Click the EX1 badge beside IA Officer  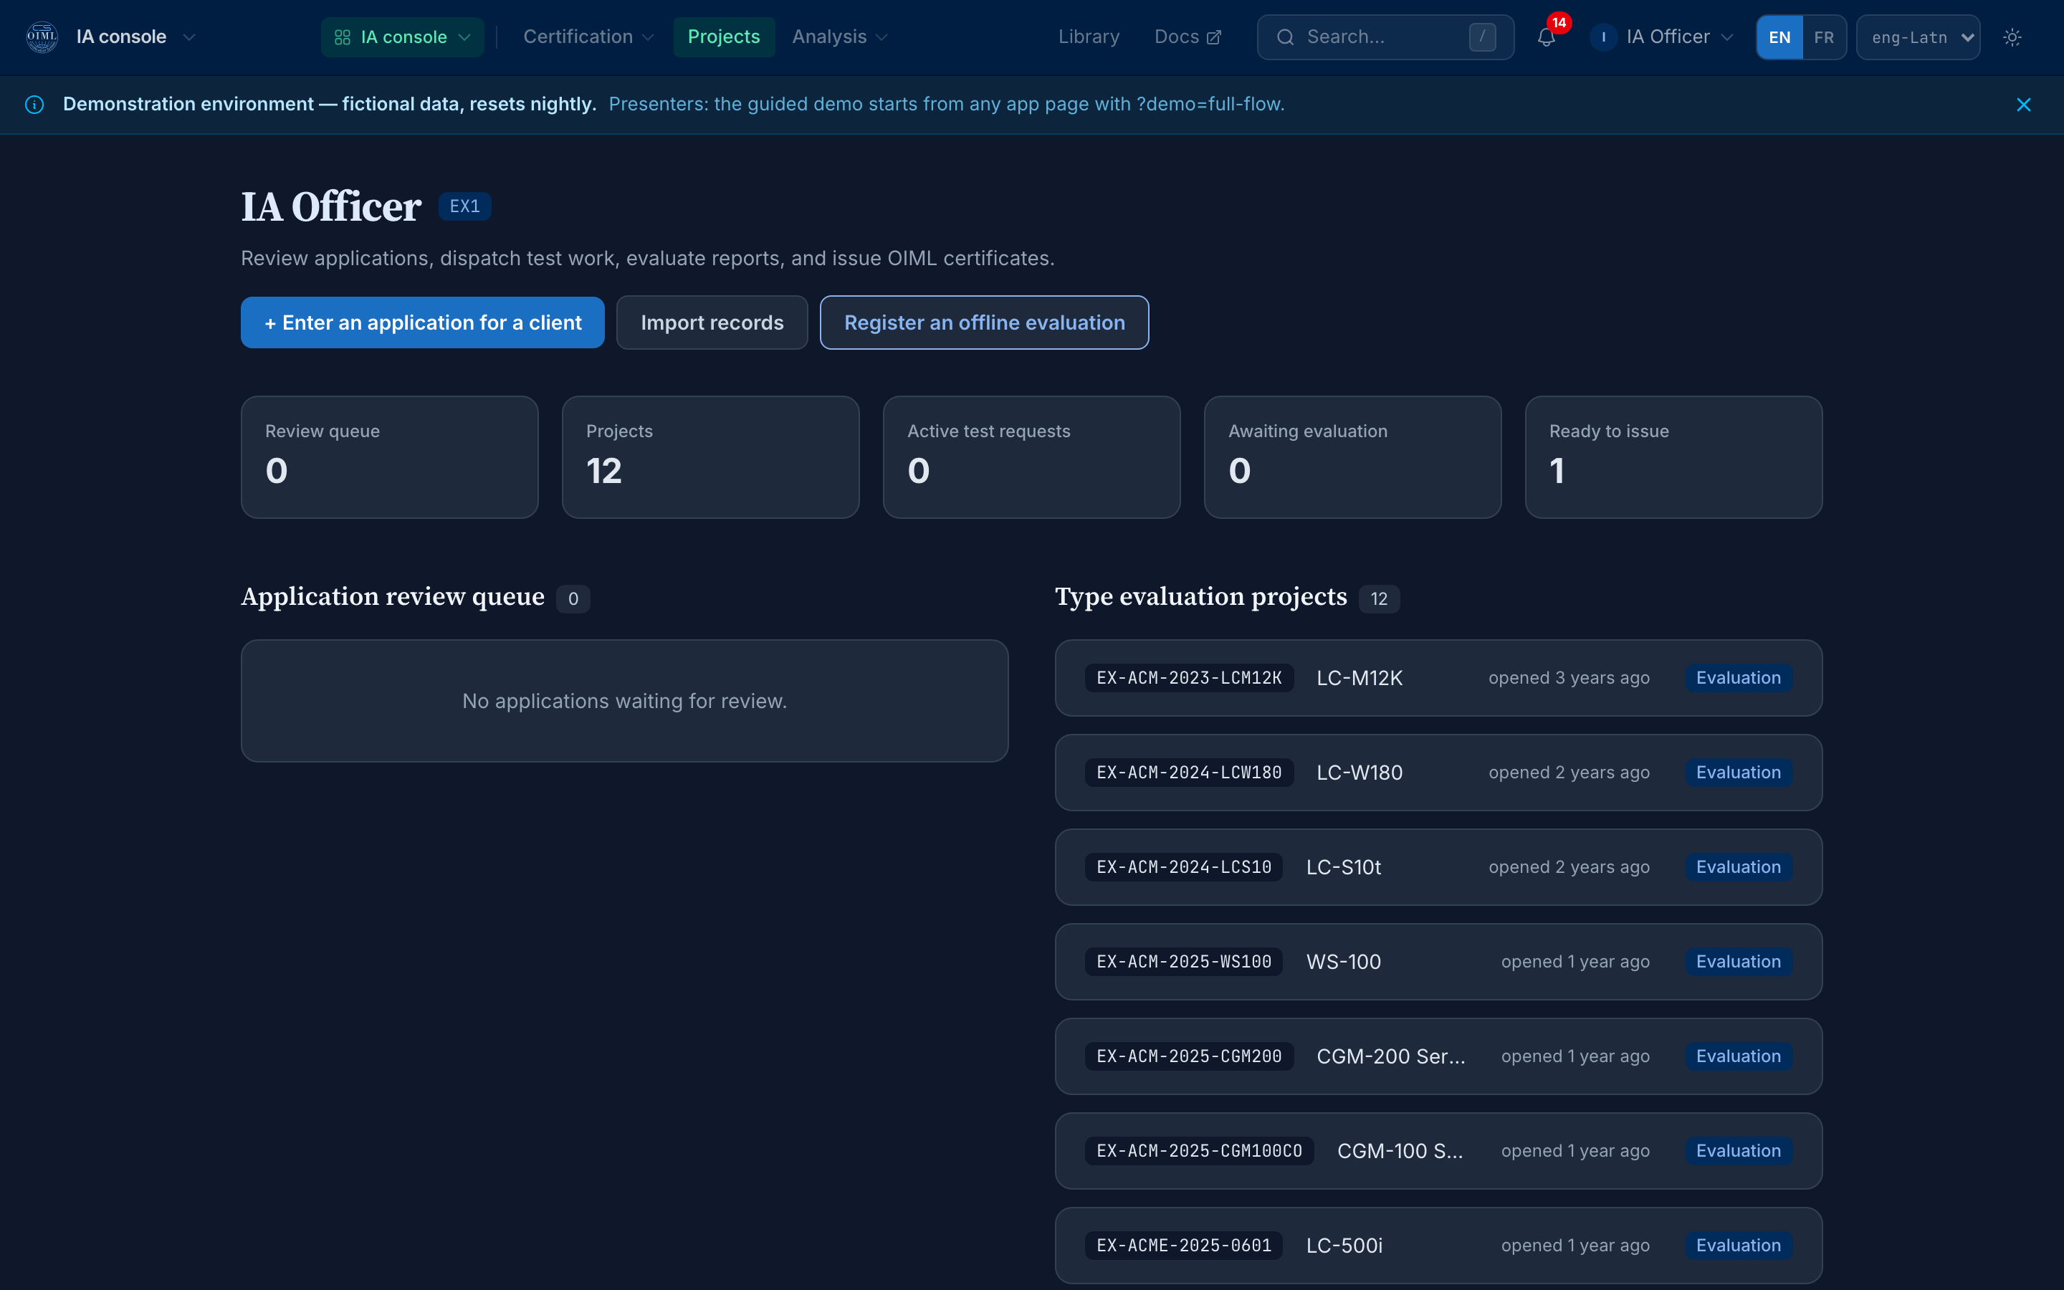pyautogui.click(x=465, y=206)
